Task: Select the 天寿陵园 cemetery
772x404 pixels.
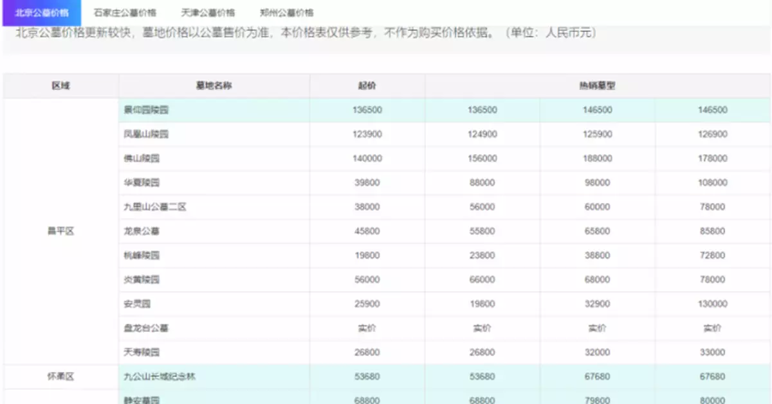Action: point(137,351)
